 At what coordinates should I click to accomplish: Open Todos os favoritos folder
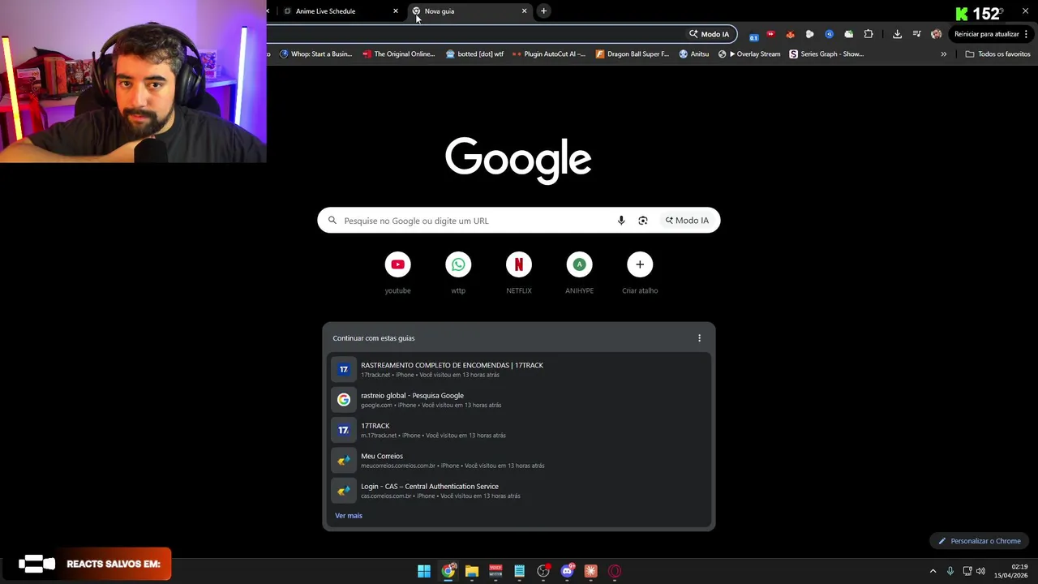[x=997, y=54]
